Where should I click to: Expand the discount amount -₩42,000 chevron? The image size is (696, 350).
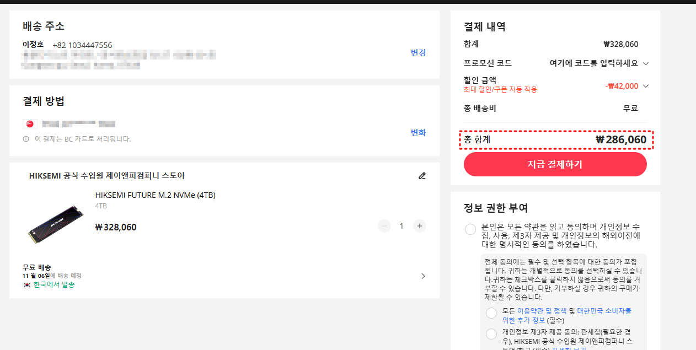pyautogui.click(x=646, y=86)
